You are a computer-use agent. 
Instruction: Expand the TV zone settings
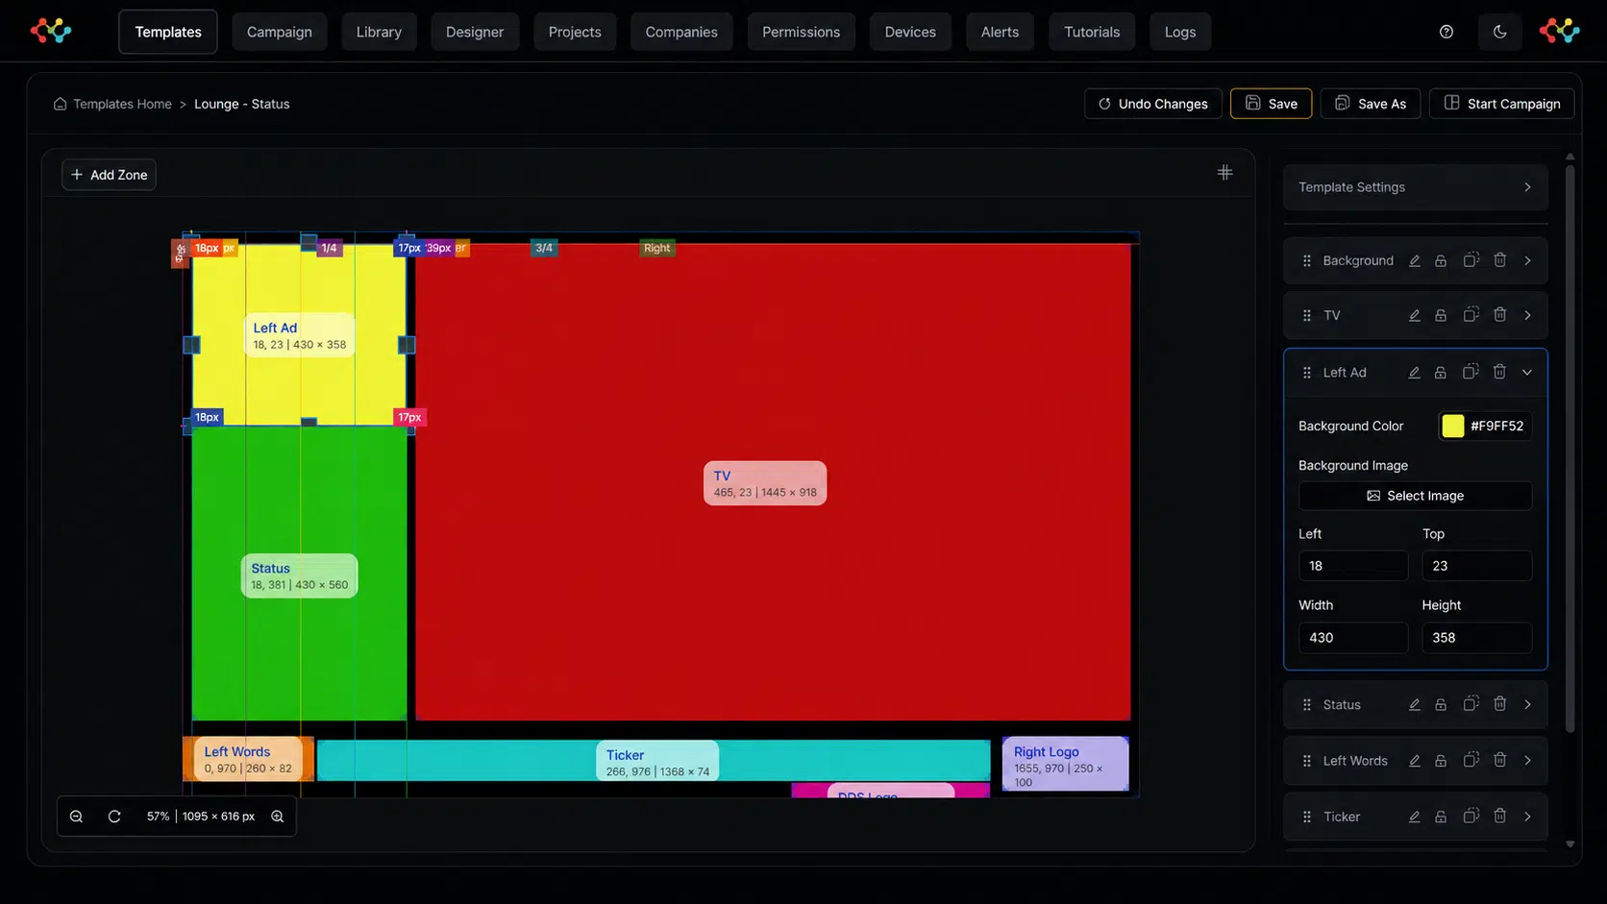pos(1527,315)
